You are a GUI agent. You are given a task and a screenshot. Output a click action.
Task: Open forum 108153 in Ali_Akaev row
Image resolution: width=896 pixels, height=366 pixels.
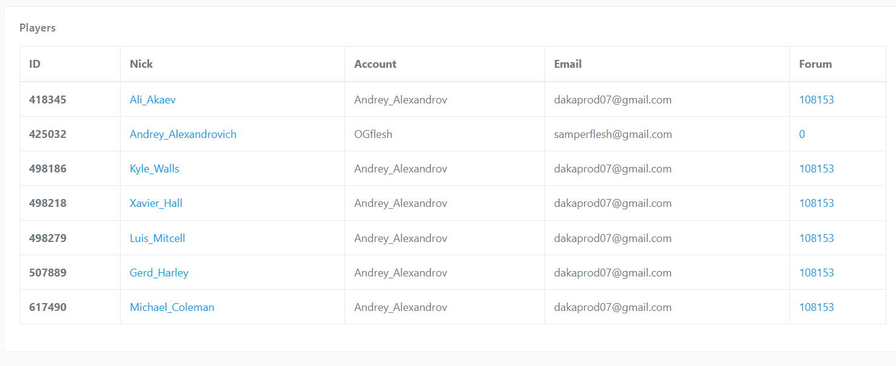pyautogui.click(x=817, y=100)
